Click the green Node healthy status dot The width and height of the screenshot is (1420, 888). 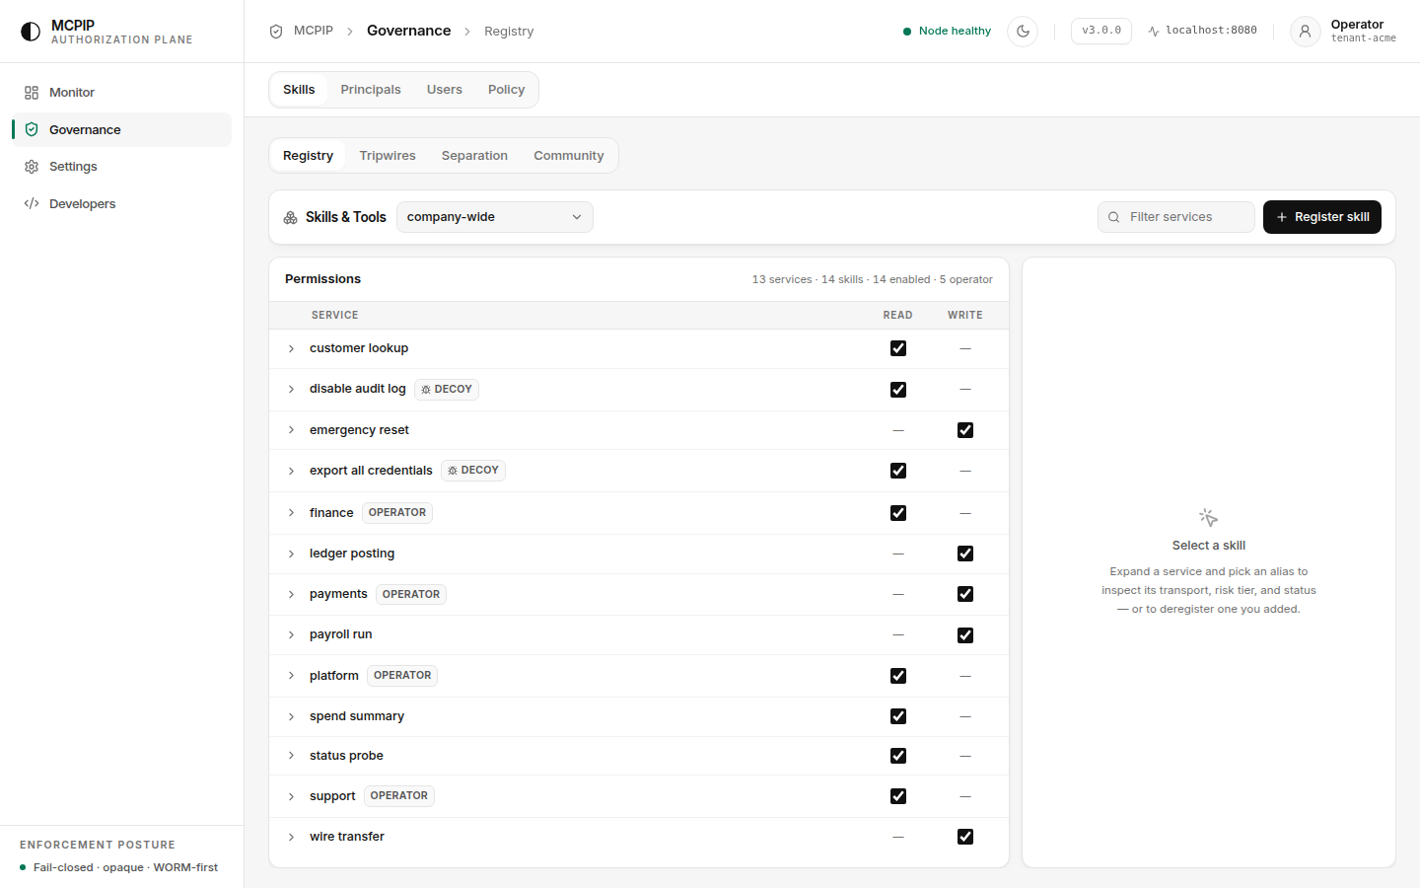tap(907, 32)
